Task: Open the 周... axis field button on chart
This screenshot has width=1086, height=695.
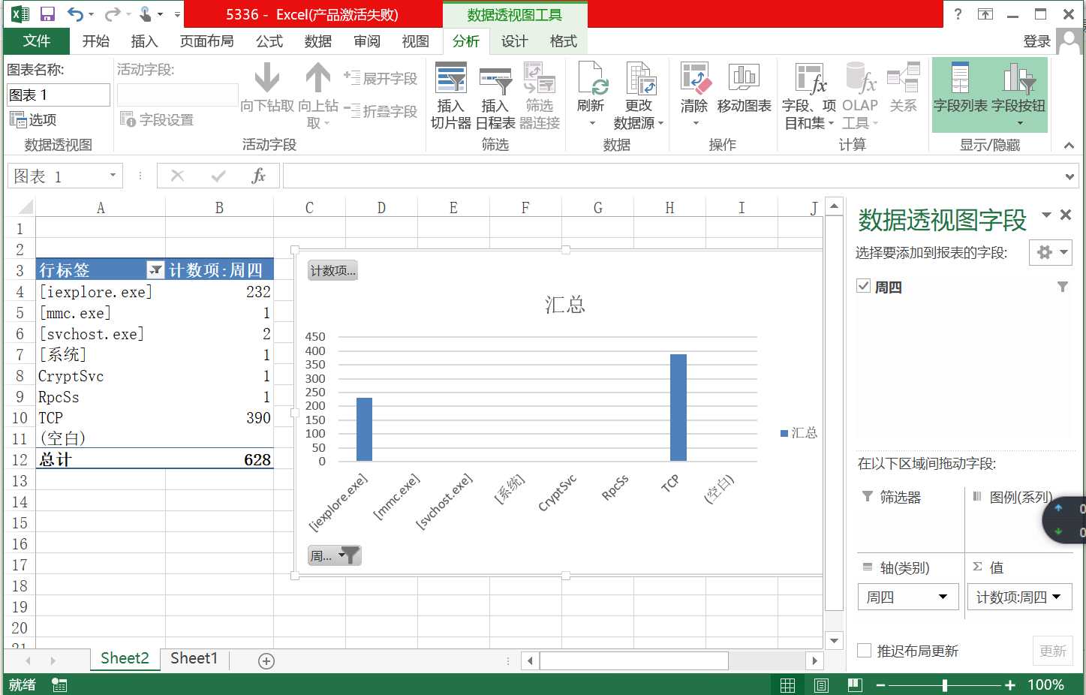Action: click(335, 555)
